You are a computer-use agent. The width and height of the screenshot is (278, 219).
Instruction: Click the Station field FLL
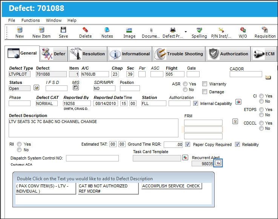tap(154, 103)
